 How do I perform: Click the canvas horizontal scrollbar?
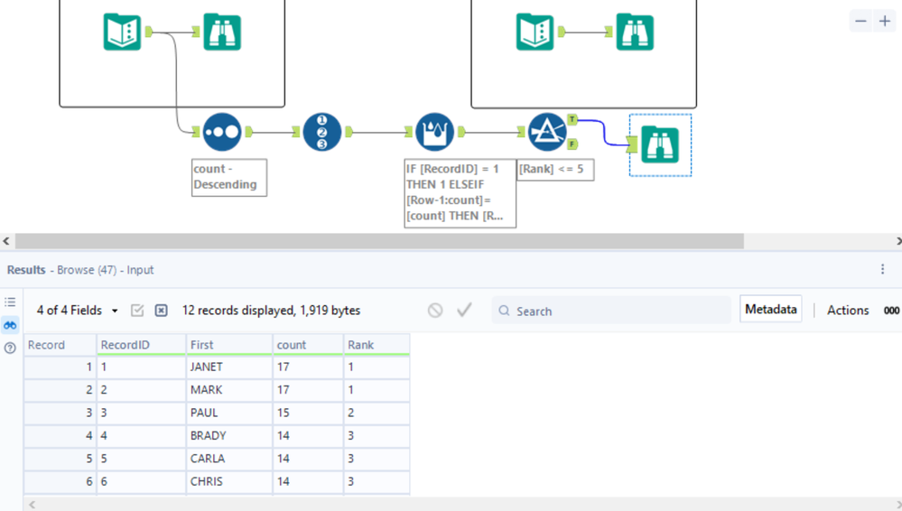coord(379,241)
